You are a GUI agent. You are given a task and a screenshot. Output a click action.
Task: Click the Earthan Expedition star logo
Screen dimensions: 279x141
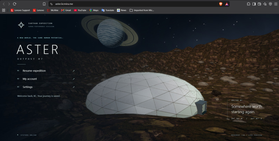(21, 25)
